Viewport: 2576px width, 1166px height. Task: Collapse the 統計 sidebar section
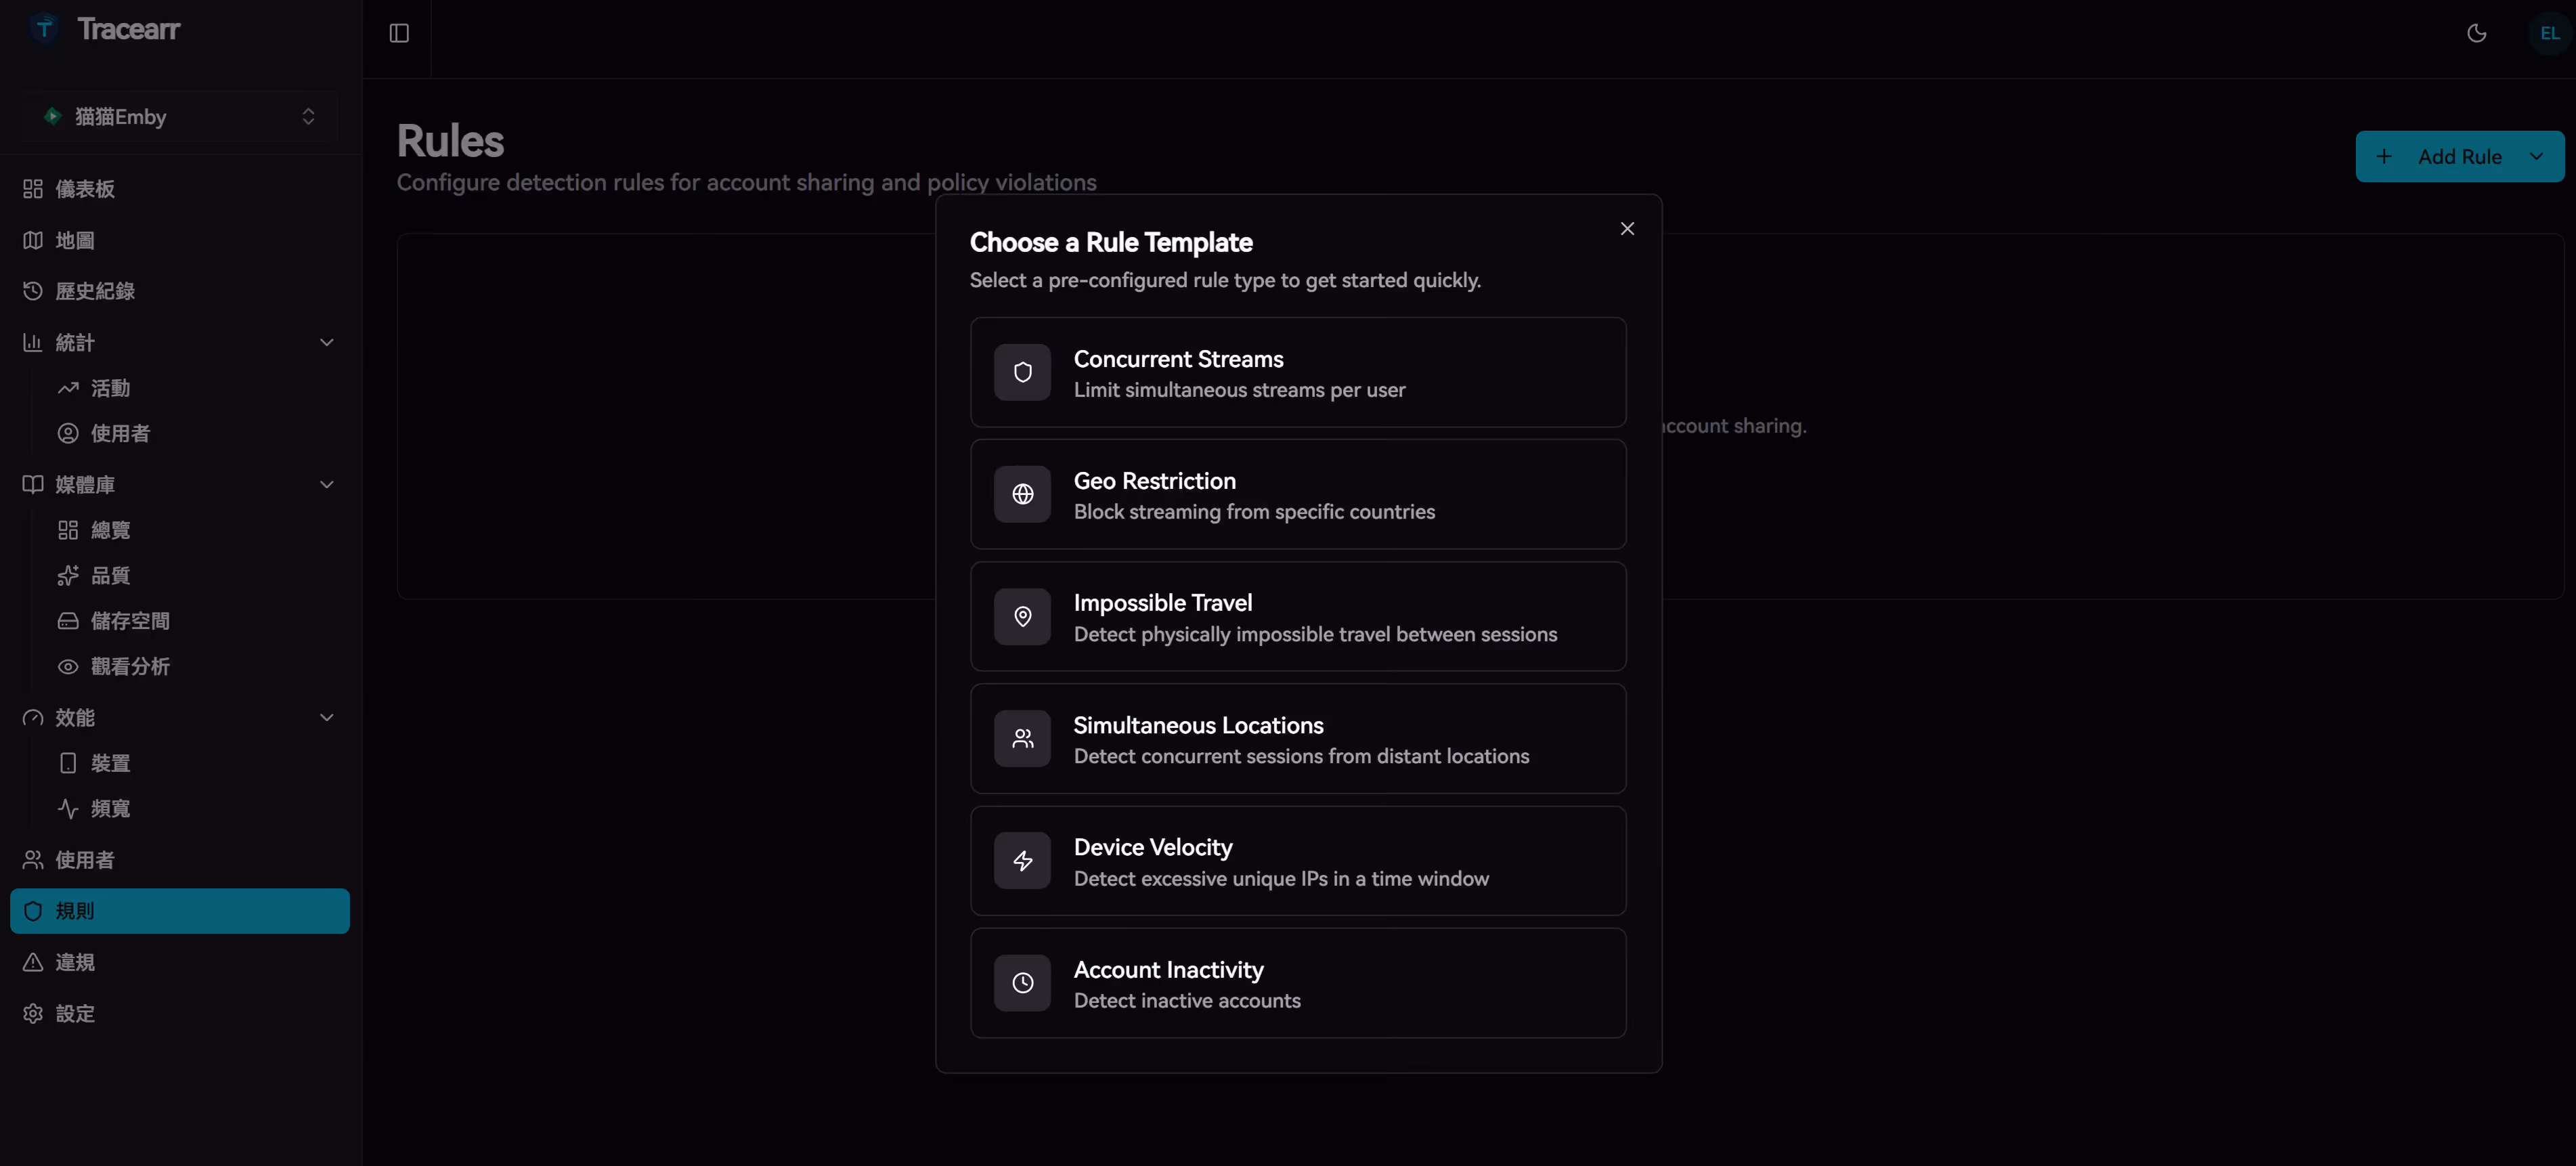pyautogui.click(x=326, y=343)
